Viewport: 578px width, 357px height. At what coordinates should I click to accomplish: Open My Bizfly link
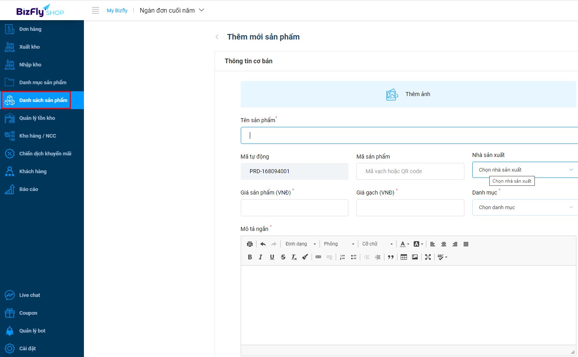pyautogui.click(x=117, y=10)
